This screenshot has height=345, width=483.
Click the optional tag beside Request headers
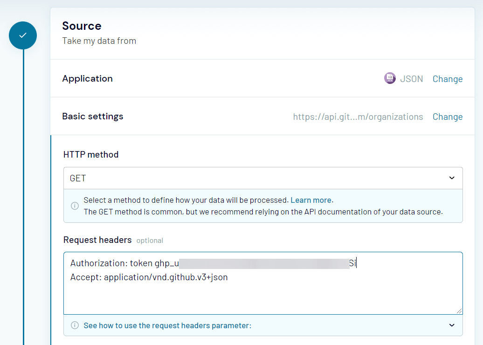[150, 241]
